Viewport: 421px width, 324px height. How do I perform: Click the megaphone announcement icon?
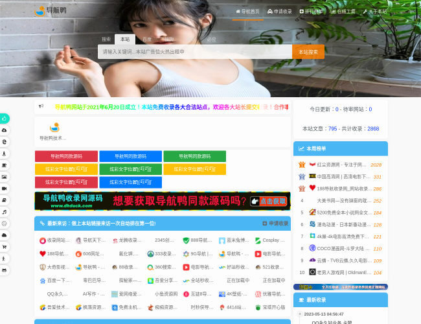click(41, 106)
